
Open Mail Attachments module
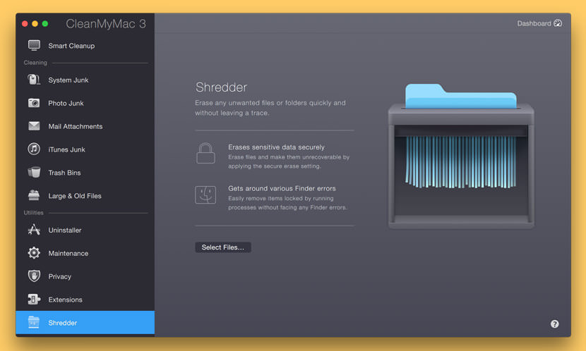[85, 126]
